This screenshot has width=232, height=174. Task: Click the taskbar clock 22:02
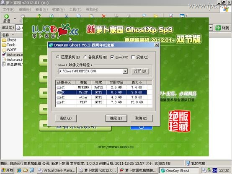[224, 171]
